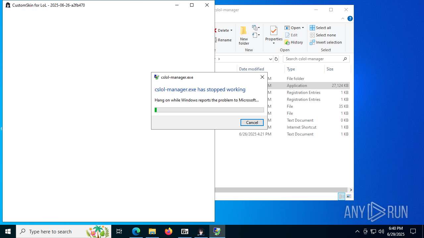424x238 pixels.
Task: Click the horizontal scrollbar right arrow in Explorer
Action: coord(351,190)
